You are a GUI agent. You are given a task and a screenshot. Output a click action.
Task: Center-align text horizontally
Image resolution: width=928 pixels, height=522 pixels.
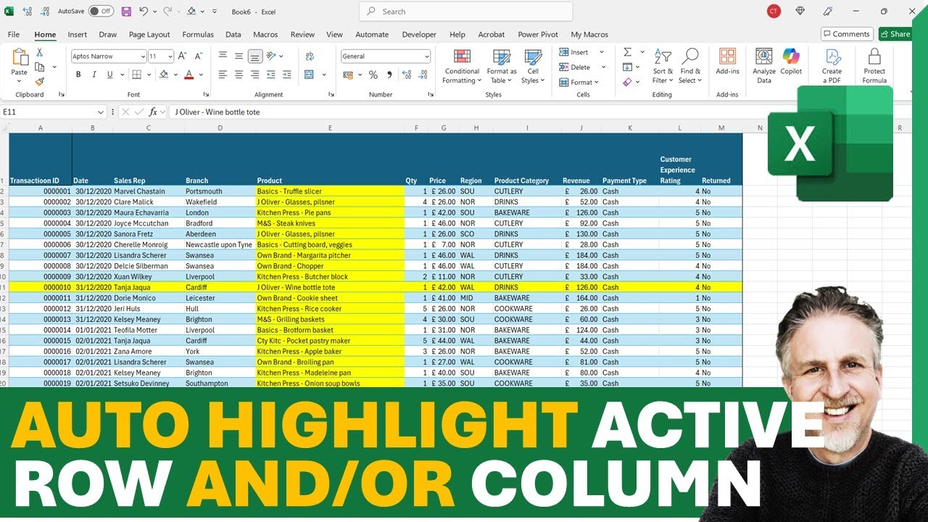239,75
